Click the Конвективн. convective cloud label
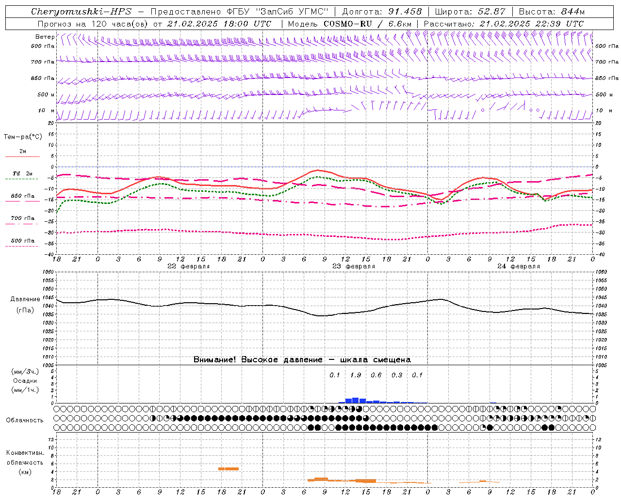The height and width of the screenshot is (496, 621). (25, 453)
